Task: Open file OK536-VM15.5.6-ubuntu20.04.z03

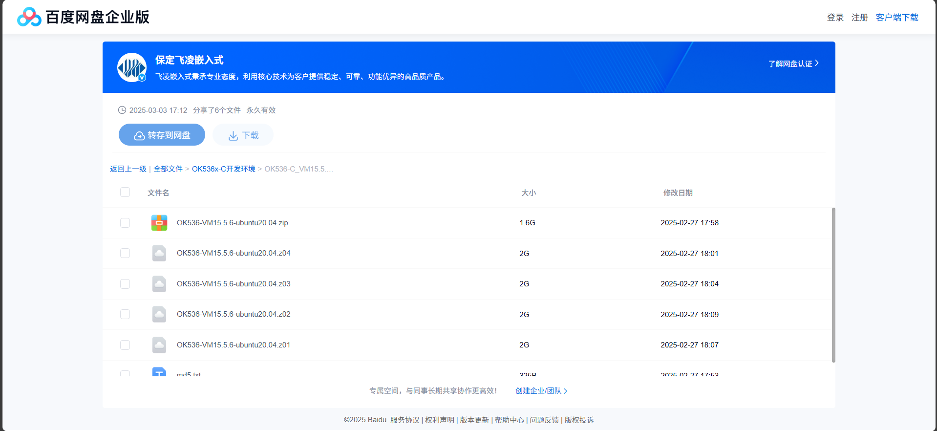Action: [234, 284]
